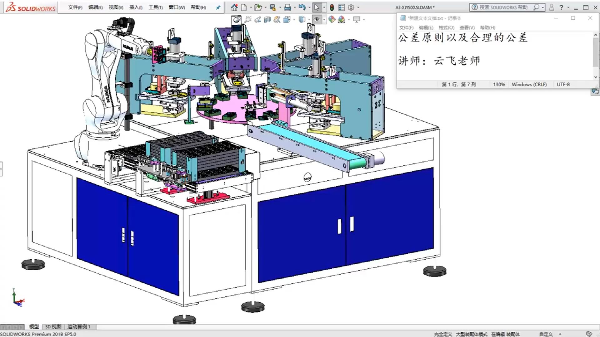Save the assembly with Save icon
The height and width of the screenshot is (337, 600).
[273, 7]
